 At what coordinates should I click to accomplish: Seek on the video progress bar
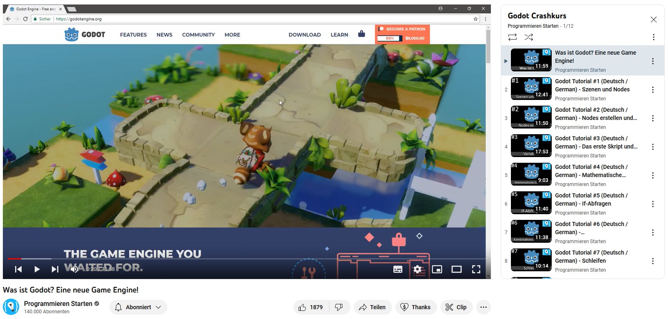[245, 259]
